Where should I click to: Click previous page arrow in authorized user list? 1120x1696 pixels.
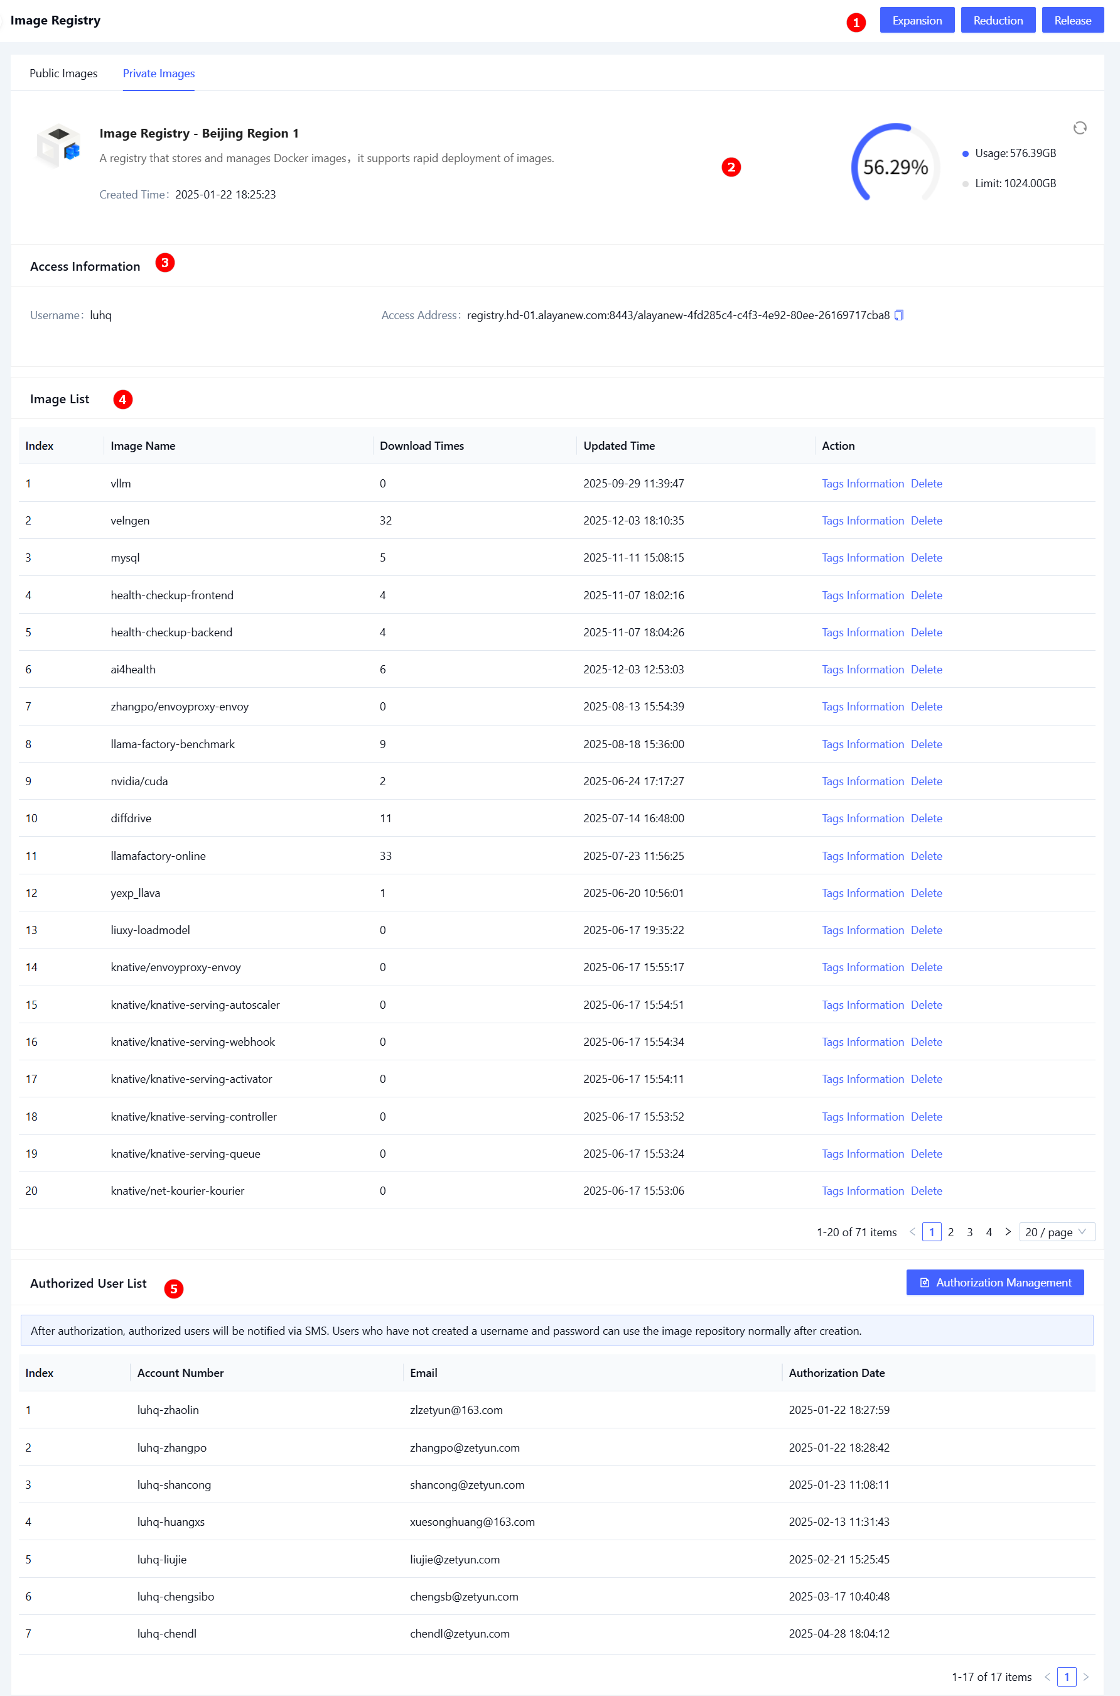[1047, 1676]
